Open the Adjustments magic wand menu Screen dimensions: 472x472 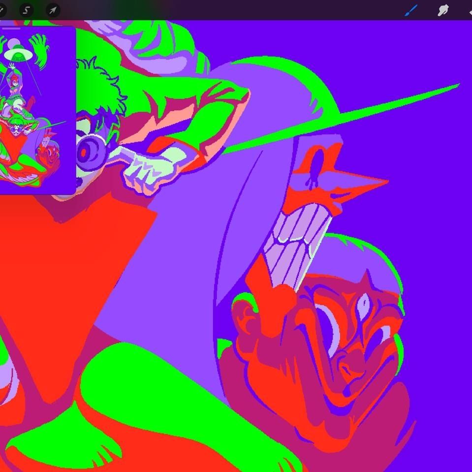[x=1, y=10]
